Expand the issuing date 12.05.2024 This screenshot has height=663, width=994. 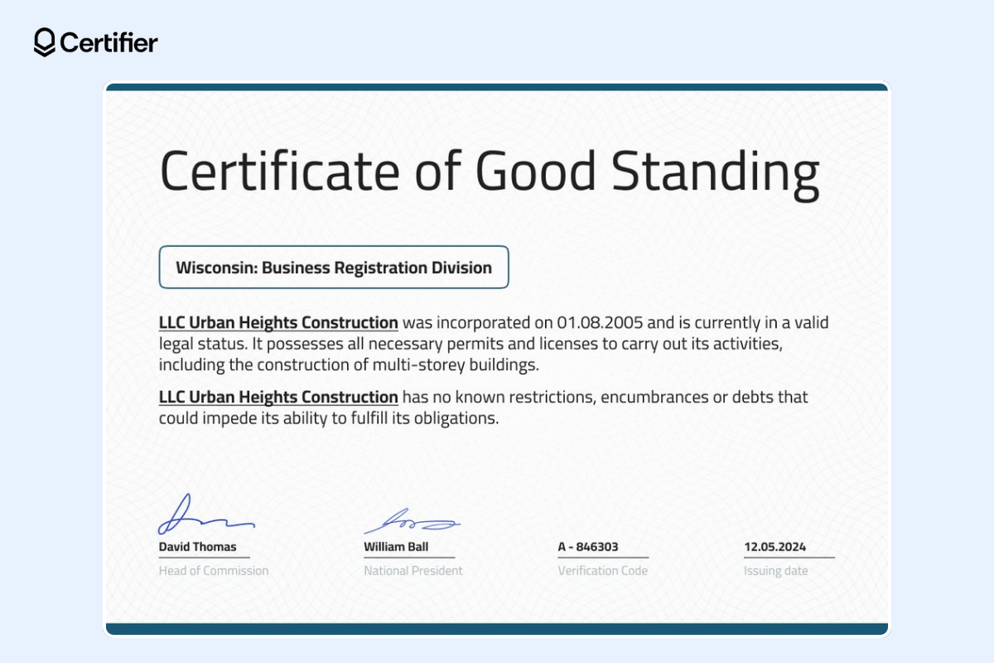(x=774, y=547)
